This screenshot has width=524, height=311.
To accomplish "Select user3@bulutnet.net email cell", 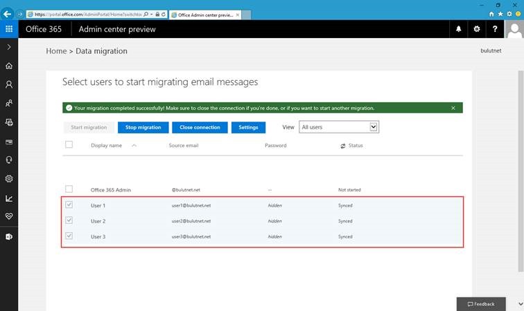I will 191,236.
